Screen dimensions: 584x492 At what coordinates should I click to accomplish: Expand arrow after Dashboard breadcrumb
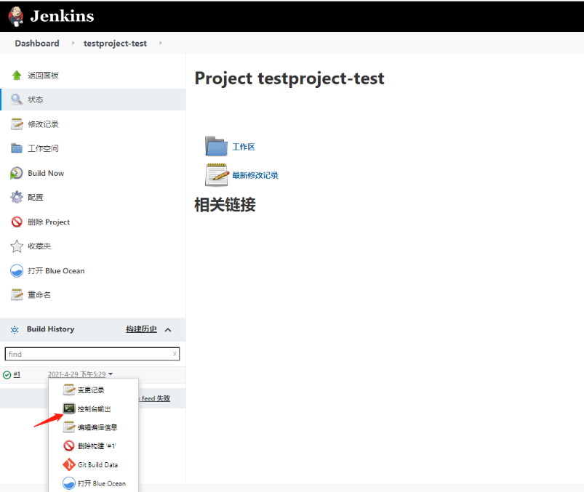73,43
